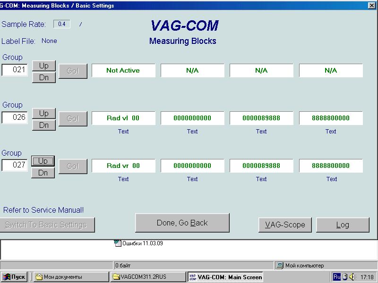Open VAG-Scope

(x=285, y=225)
